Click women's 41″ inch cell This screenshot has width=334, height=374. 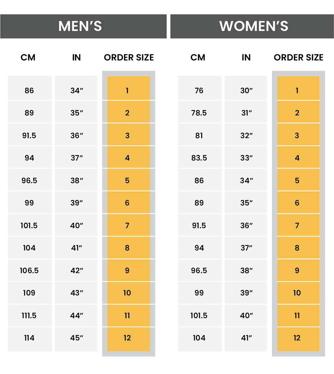tap(246, 339)
